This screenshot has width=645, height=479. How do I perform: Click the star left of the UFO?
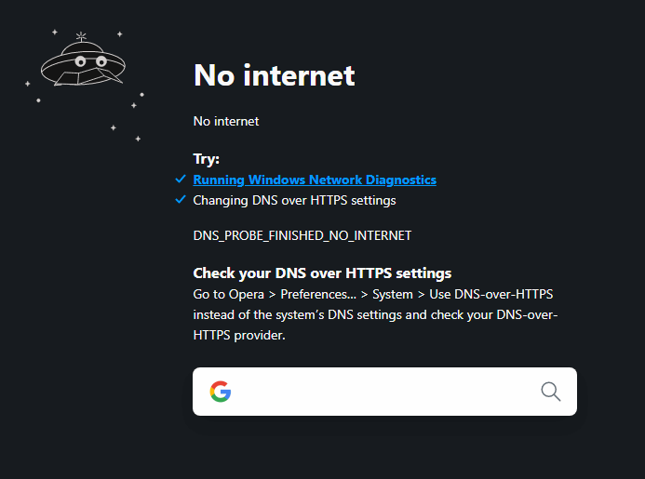pos(28,84)
